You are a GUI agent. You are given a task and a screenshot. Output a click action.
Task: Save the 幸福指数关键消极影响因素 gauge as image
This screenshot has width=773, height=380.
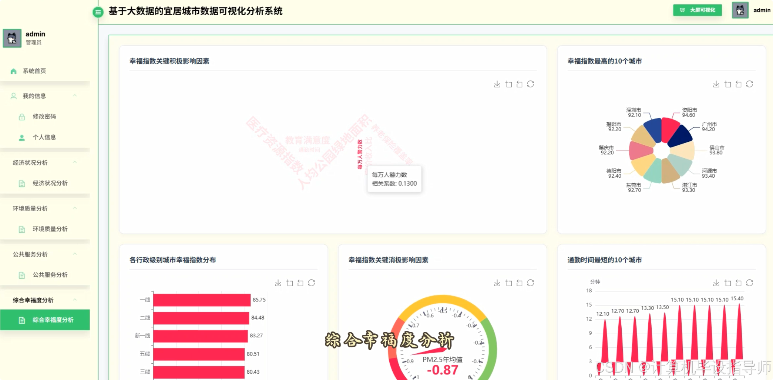pos(497,283)
